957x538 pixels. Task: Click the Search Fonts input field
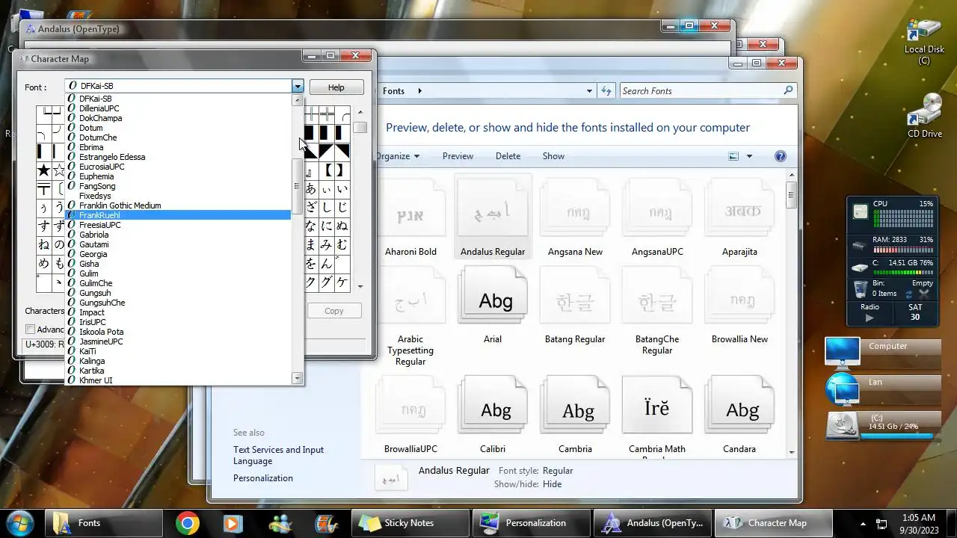[701, 90]
